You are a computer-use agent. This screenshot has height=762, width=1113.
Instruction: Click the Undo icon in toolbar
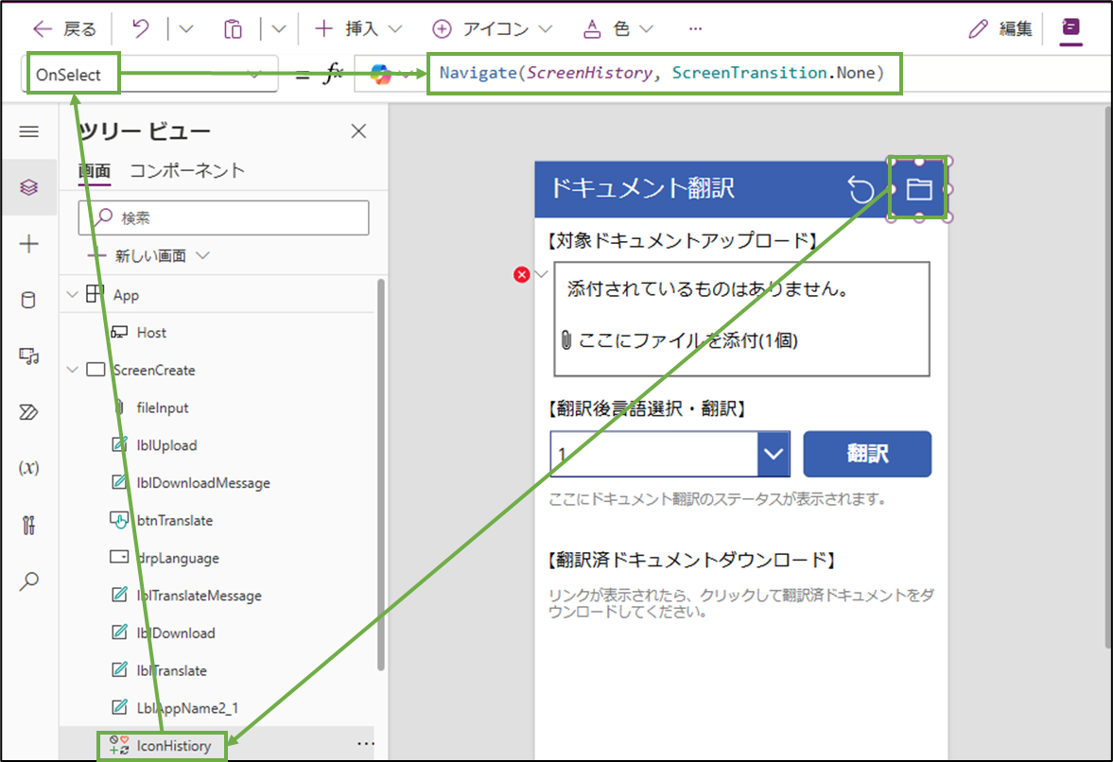tap(141, 29)
